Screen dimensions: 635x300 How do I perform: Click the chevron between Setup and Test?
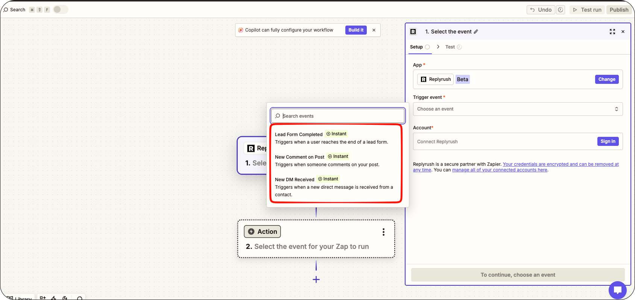pos(438,47)
